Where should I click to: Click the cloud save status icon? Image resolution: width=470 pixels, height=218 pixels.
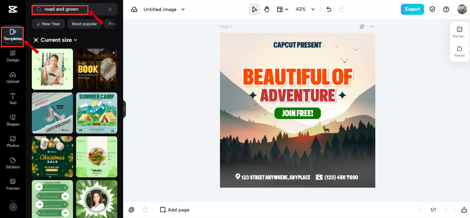pos(134,10)
